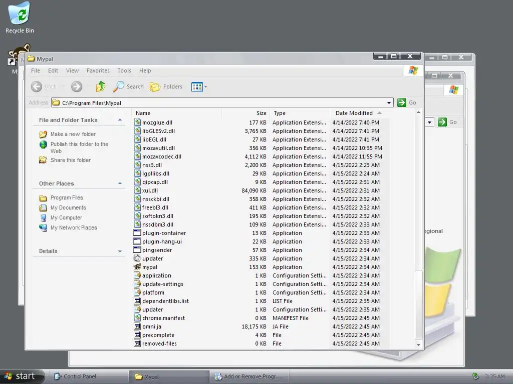Click Publish this folder to the Web

79,147
